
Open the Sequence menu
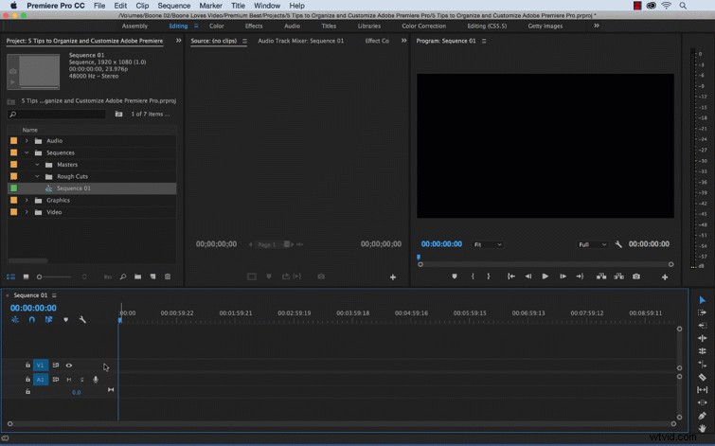coord(173,6)
